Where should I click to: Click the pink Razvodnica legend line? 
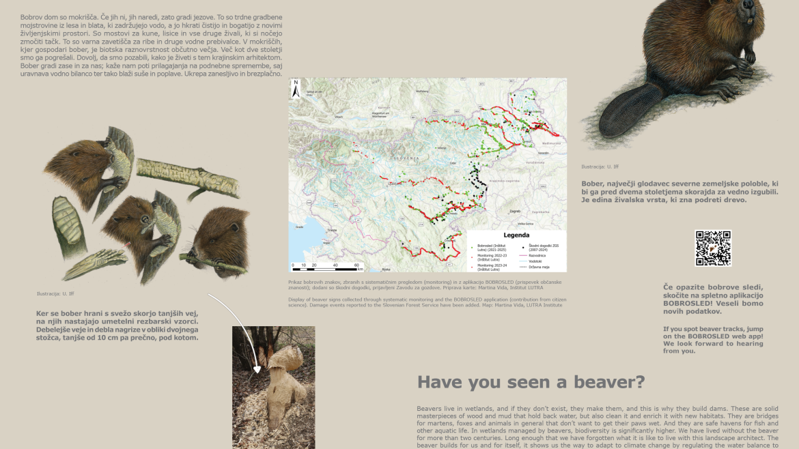click(x=524, y=256)
